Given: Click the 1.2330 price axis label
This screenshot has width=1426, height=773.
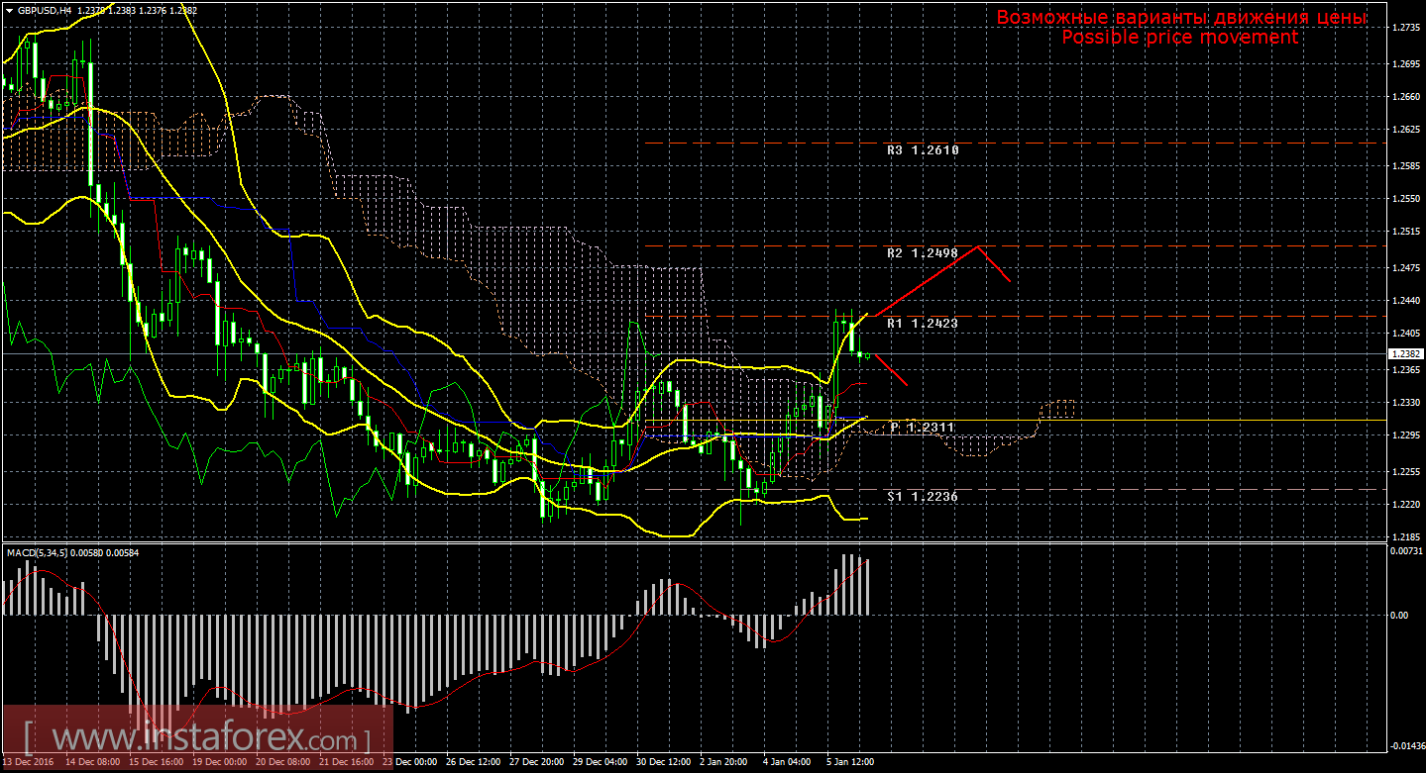Looking at the screenshot, I should point(1406,403).
